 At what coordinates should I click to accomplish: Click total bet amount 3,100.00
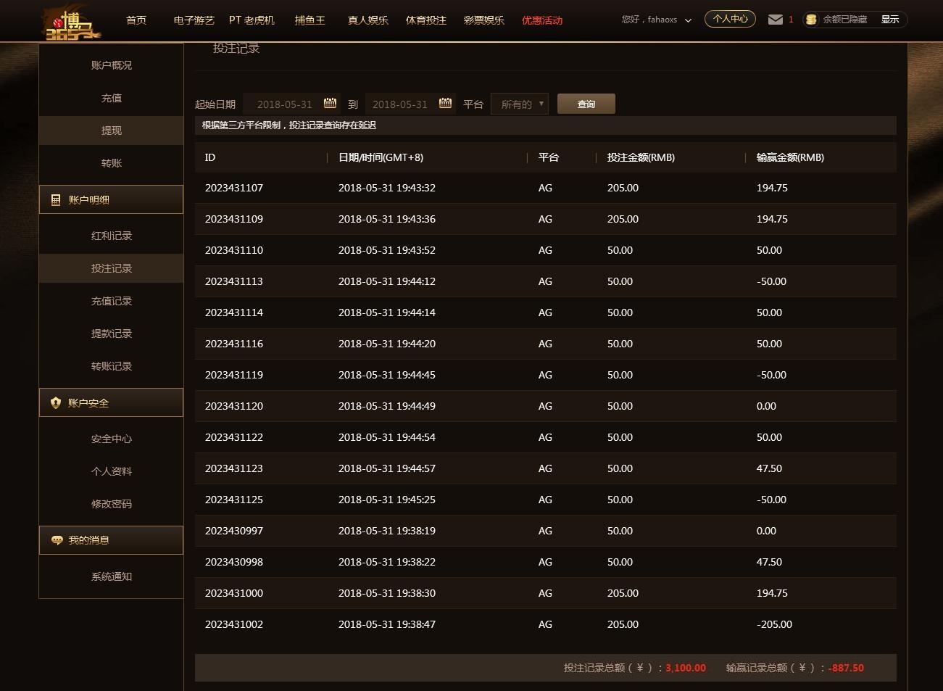click(x=686, y=668)
